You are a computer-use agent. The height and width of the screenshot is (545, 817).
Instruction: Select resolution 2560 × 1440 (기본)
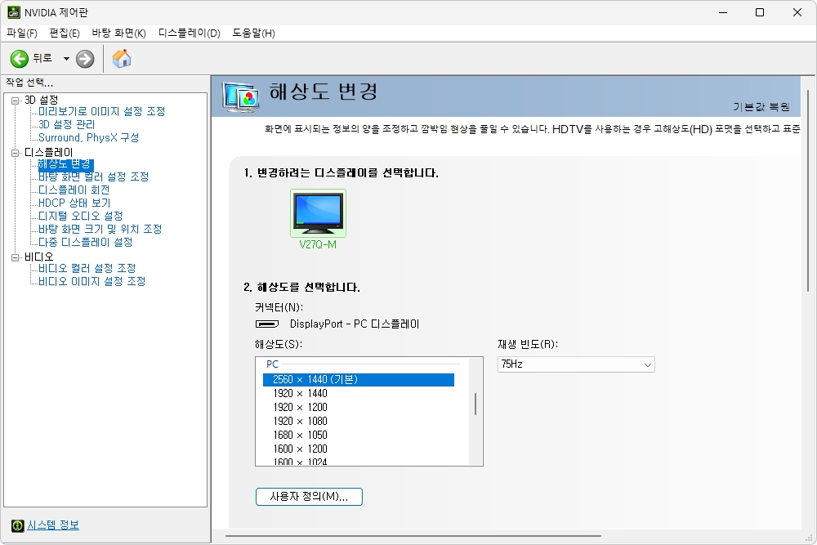[x=359, y=380]
